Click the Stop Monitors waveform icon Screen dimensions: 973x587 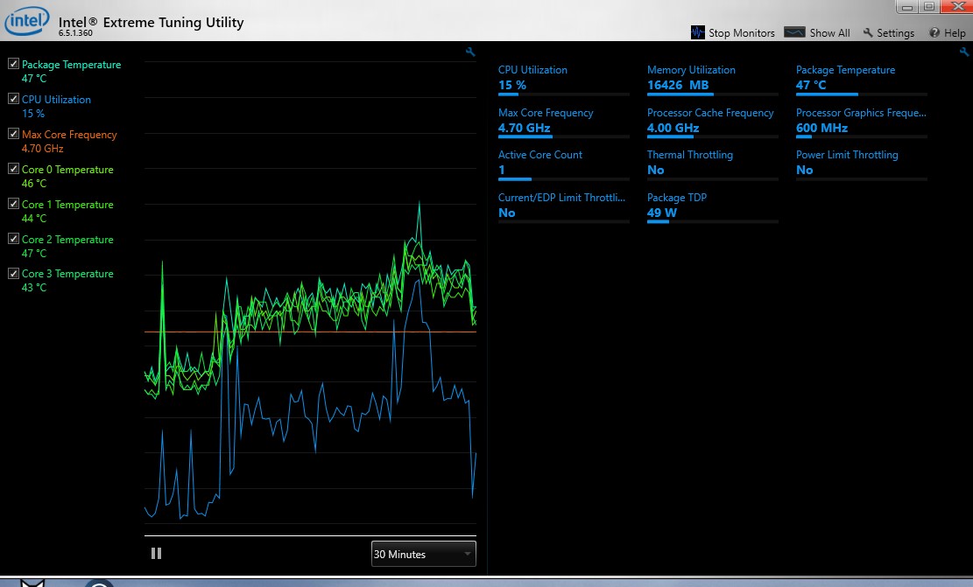[x=697, y=32]
